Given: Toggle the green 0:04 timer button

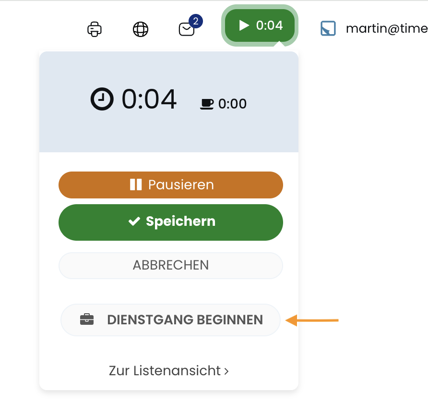Looking at the screenshot, I should [x=260, y=25].
